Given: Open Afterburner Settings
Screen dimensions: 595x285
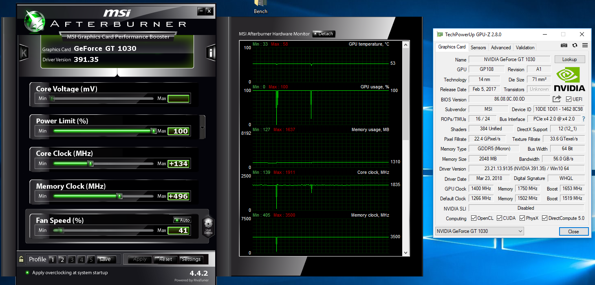Looking at the screenshot, I should tap(191, 259).
